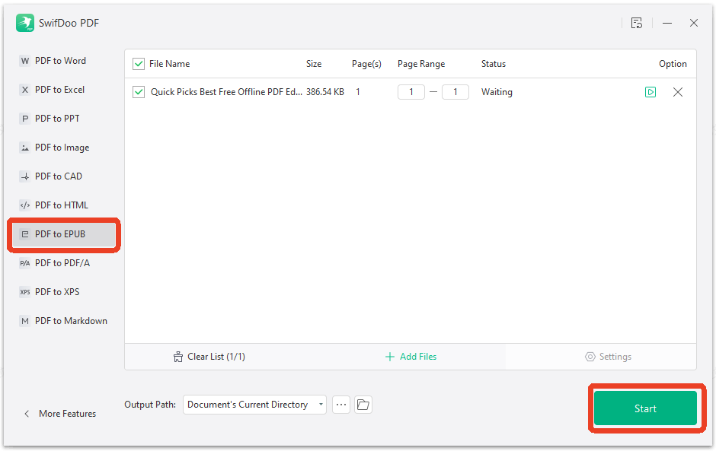716x451 pixels.
Task: Click the page range start field
Action: [411, 92]
